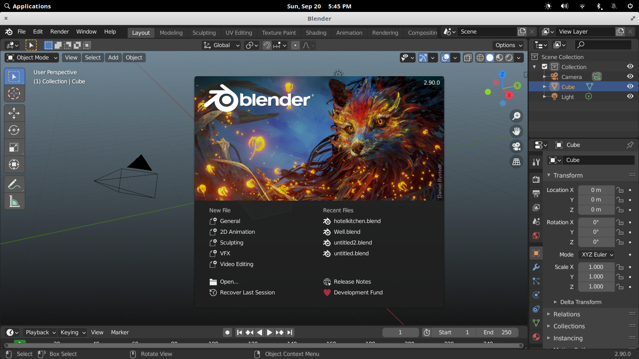This screenshot has width=639, height=359.
Task: Toggle X-ray mode in viewport header
Action: pyautogui.click(x=468, y=58)
